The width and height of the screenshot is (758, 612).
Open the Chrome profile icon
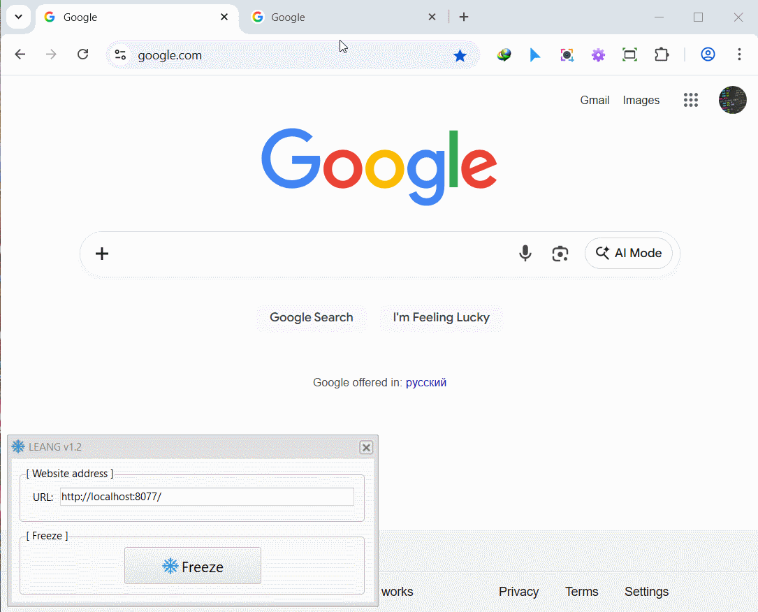708,54
